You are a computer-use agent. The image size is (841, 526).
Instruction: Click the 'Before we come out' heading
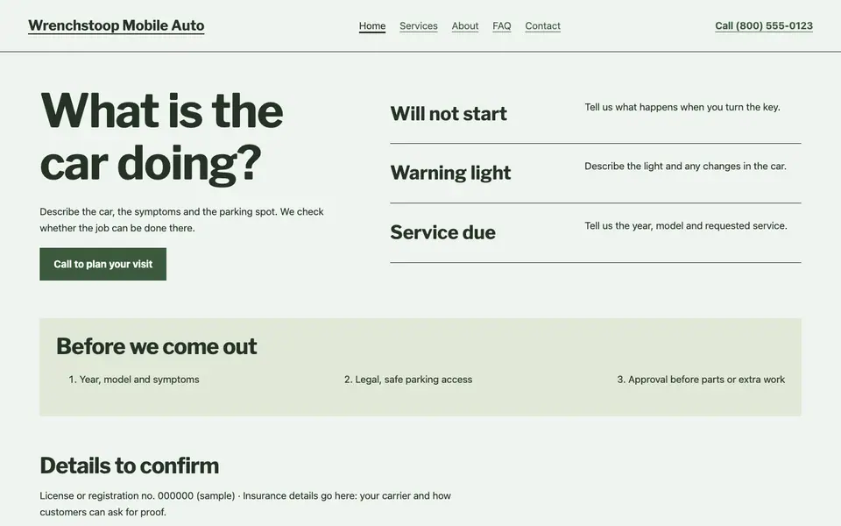click(x=157, y=346)
